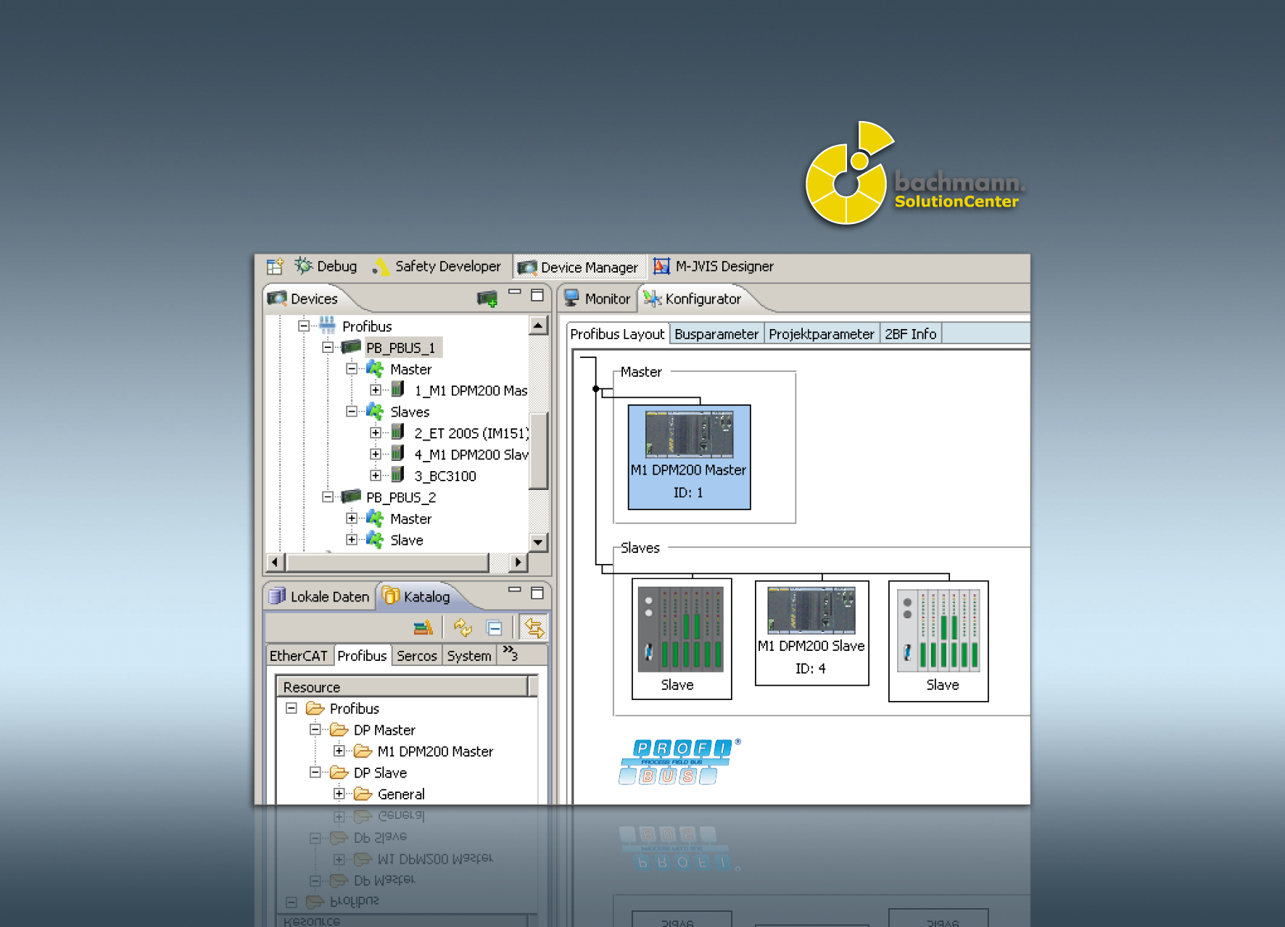Open the Safety Developer perspective

tap(437, 267)
